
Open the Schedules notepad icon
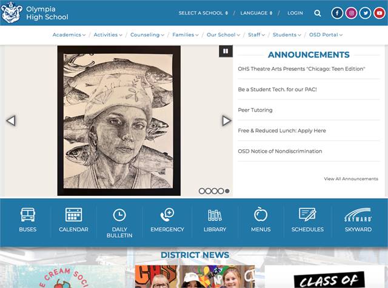coord(307,214)
